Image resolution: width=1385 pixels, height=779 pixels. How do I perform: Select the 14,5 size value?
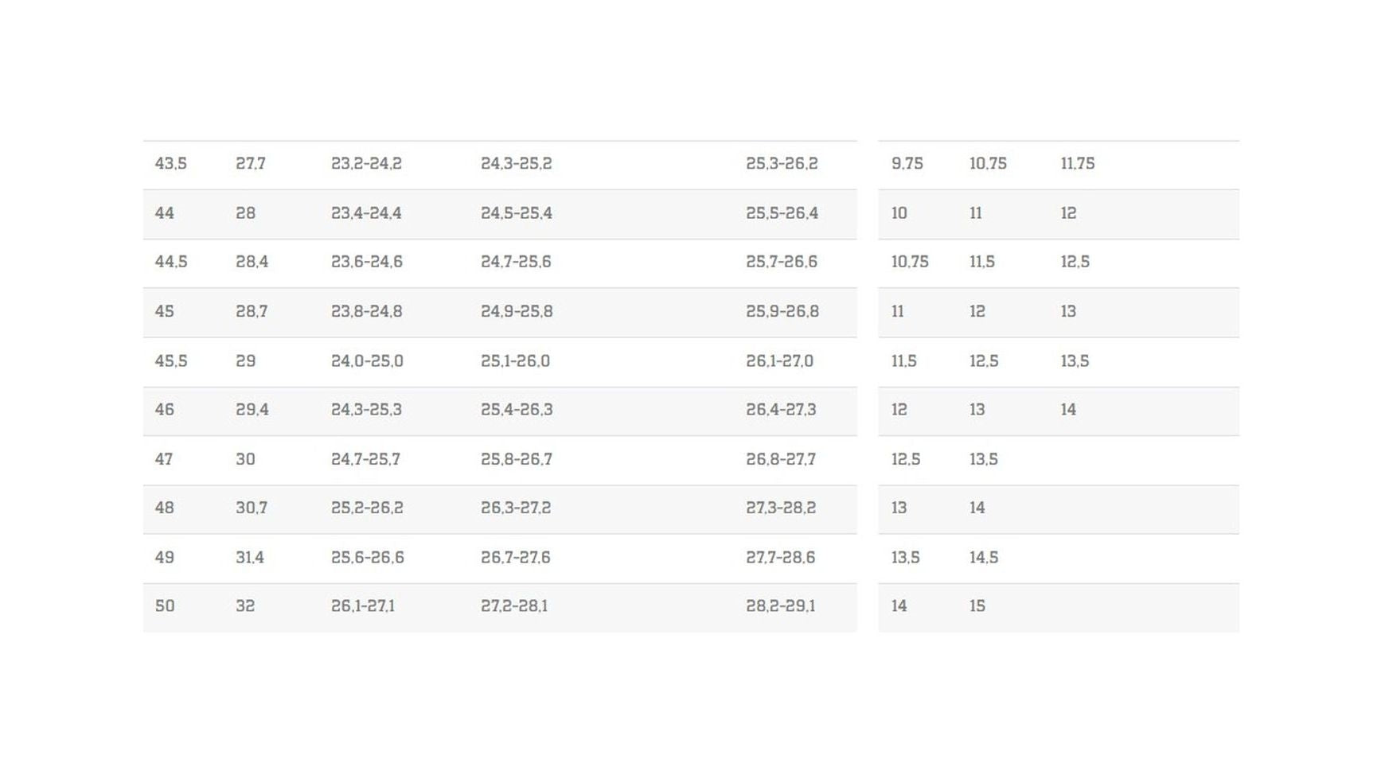pos(983,558)
